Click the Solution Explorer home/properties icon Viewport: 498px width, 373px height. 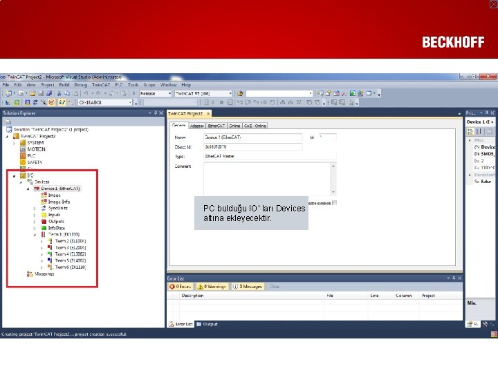point(8,122)
